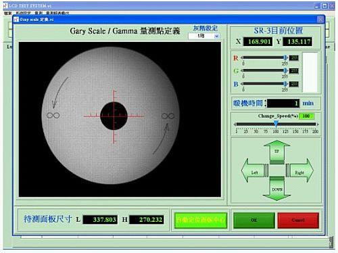Click the right infinity symbol on the lens view
This screenshot has width=338, height=253.
(168, 116)
